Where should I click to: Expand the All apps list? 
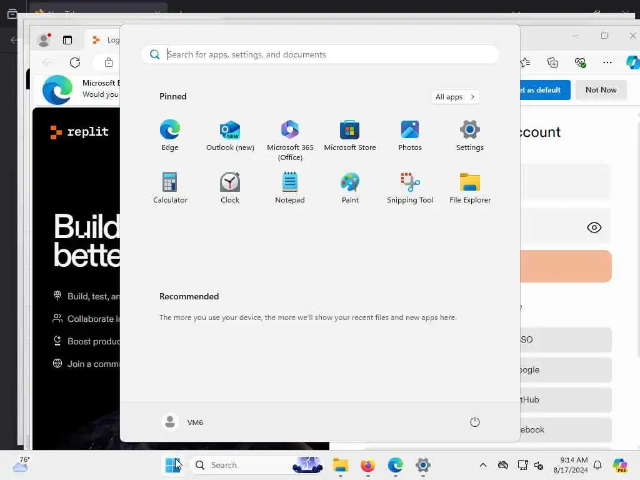pos(455,97)
